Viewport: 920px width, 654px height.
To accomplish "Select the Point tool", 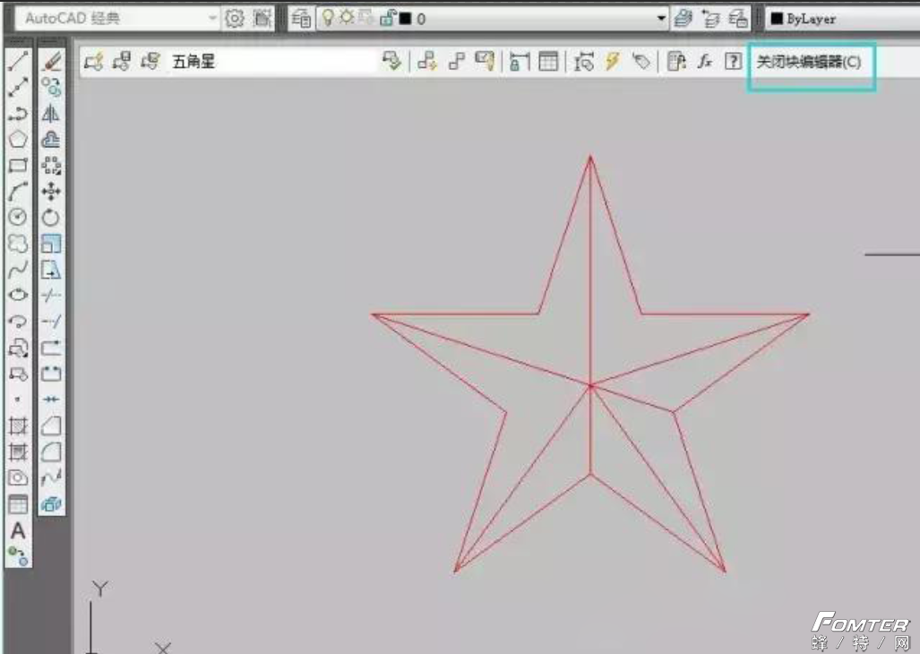I will pos(18,400).
